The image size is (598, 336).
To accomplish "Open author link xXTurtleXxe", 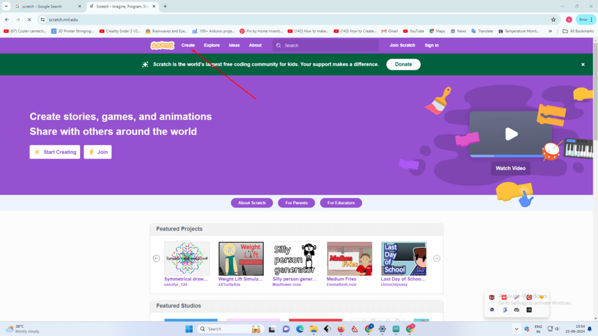I will click(x=229, y=285).
